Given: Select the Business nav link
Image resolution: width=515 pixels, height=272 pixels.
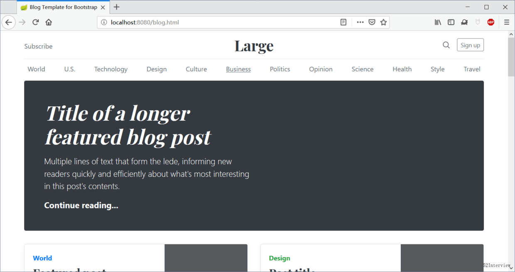Looking at the screenshot, I should pyautogui.click(x=238, y=69).
